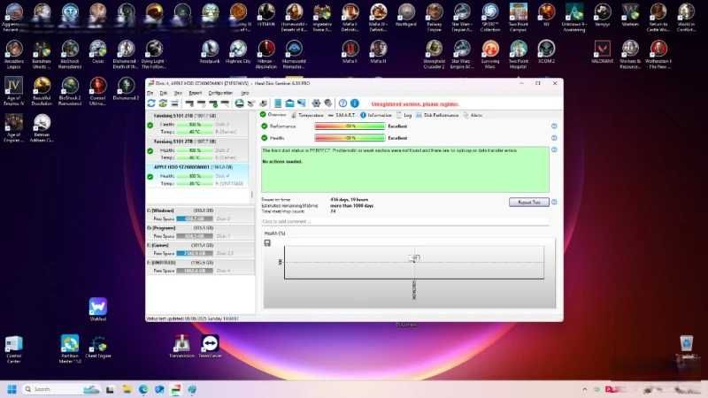Open Northgard desktop shortcut

tap(406, 15)
